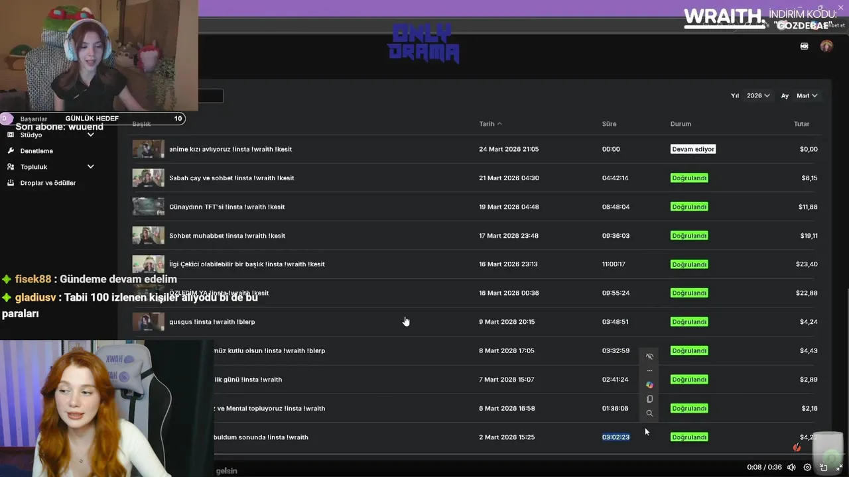Click the Topluluk people icon
The height and width of the screenshot is (477, 849).
(x=11, y=166)
